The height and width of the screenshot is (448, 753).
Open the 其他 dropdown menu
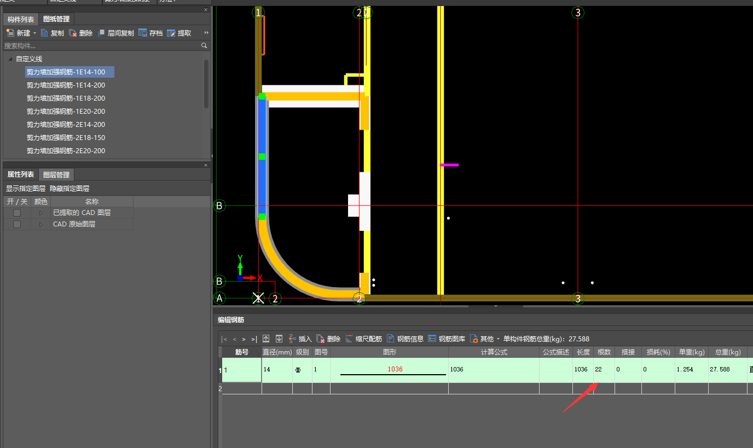click(485, 339)
